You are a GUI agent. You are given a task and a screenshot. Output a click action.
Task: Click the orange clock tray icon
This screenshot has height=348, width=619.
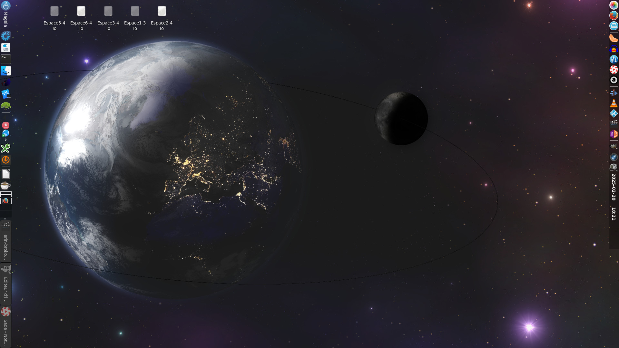6,160
